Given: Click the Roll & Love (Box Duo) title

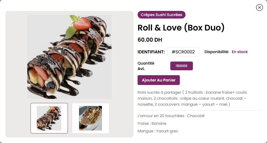Looking at the screenshot, I should pos(181,28).
